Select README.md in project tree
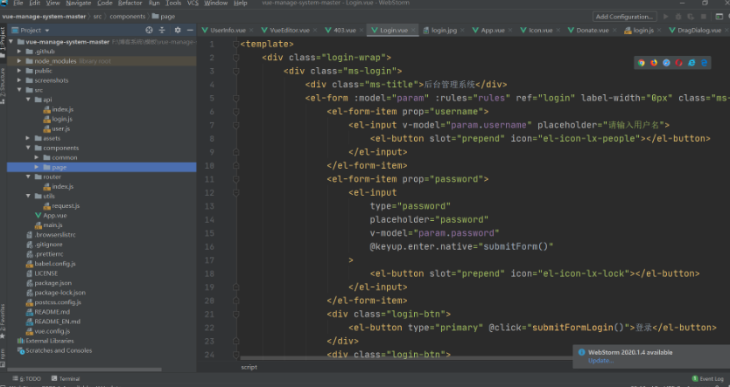This screenshot has width=730, height=387. point(53,312)
